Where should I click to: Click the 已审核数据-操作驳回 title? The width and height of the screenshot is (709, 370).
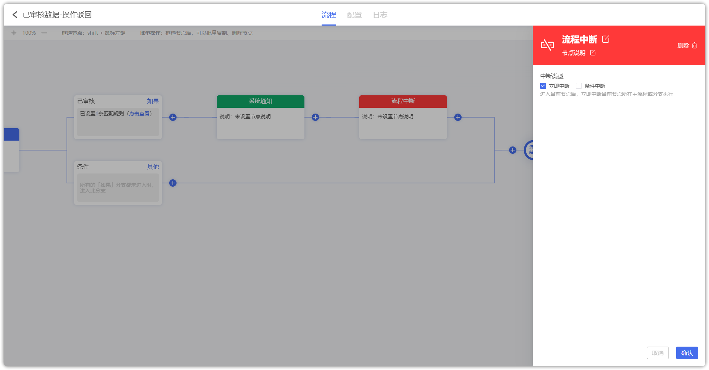point(57,15)
